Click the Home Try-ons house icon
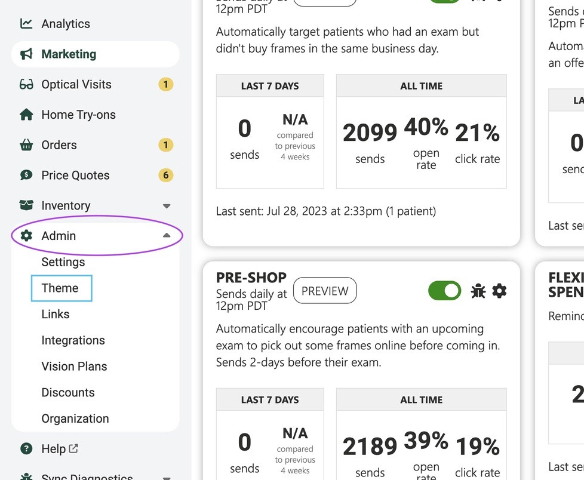Viewport: 584px width, 480px height. tap(26, 115)
